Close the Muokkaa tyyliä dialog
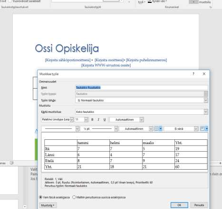 [x=204, y=74]
